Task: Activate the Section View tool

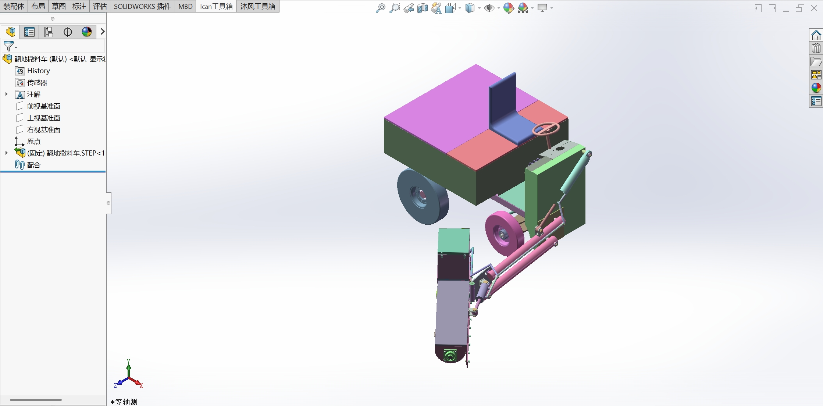Action: [x=422, y=8]
